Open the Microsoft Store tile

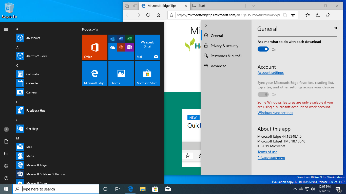tap(147, 74)
